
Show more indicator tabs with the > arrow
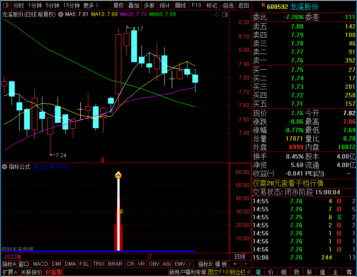190,264
